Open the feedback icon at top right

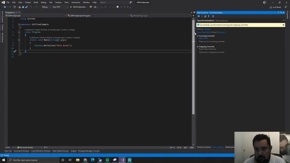pyautogui.click(x=286, y=7)
